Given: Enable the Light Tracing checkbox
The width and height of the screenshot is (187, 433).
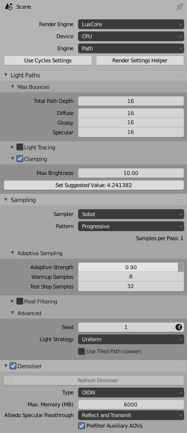Looking at the screenshot, I should tap(20, 147).
